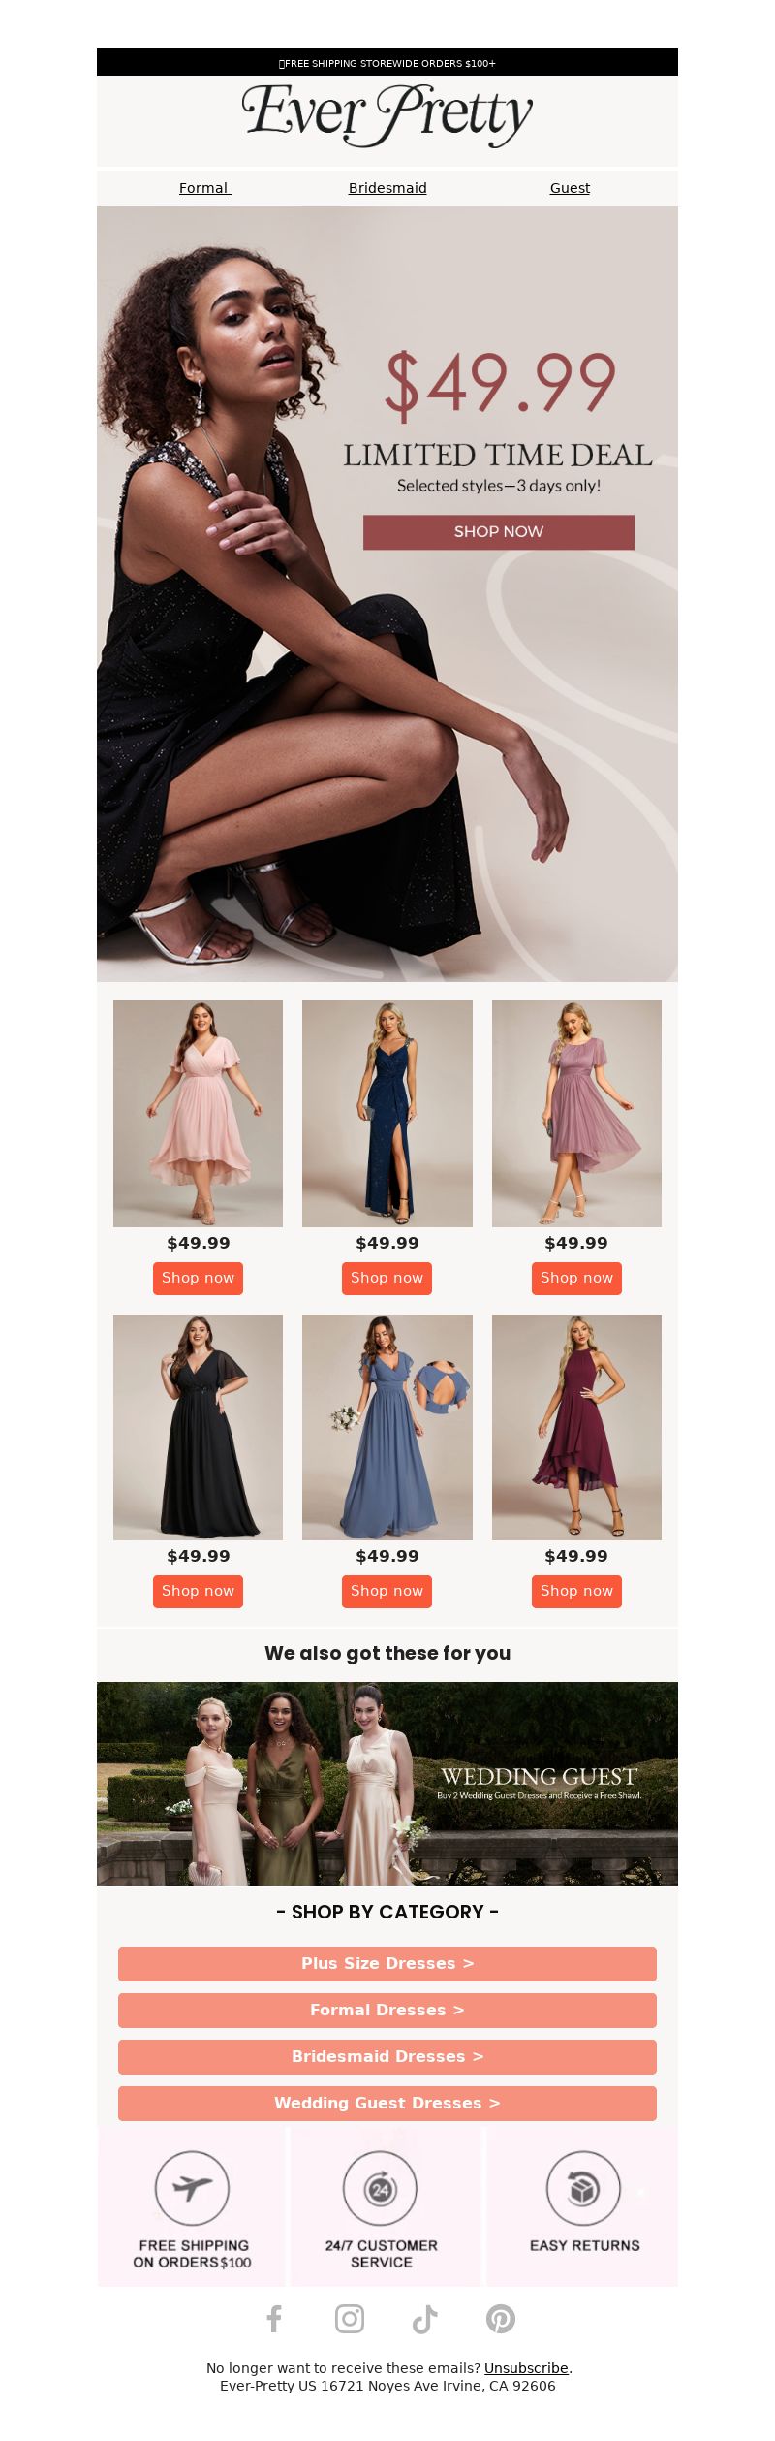Image resolution: width=775 pixels, height=2441 pixels.
Task: Select Plus Size Dresses category
Action: pos(387,1963)
